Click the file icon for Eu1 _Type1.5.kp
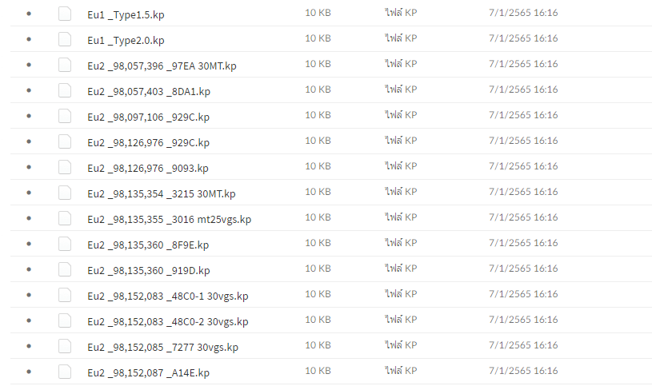 point(65,14)
